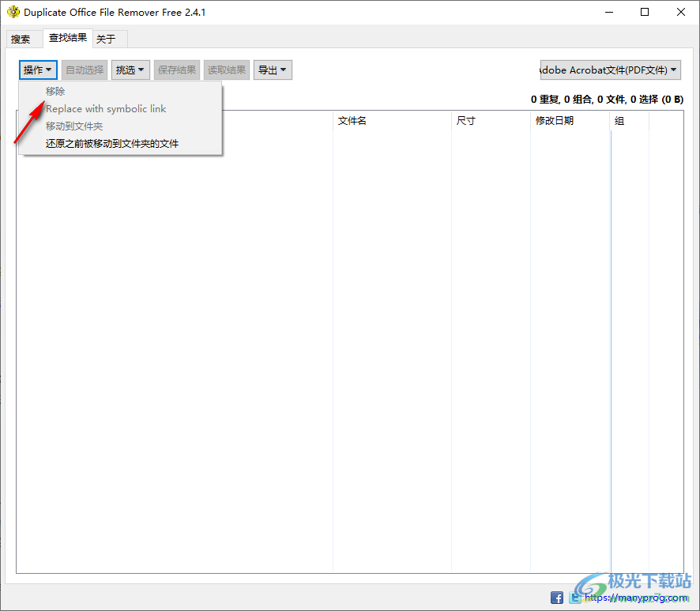Expand the 操作 dropdown arrow

click(51, 70)
